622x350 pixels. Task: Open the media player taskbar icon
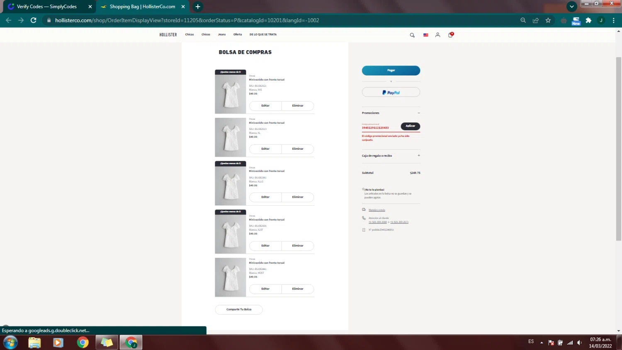click(x=58, y=343)
